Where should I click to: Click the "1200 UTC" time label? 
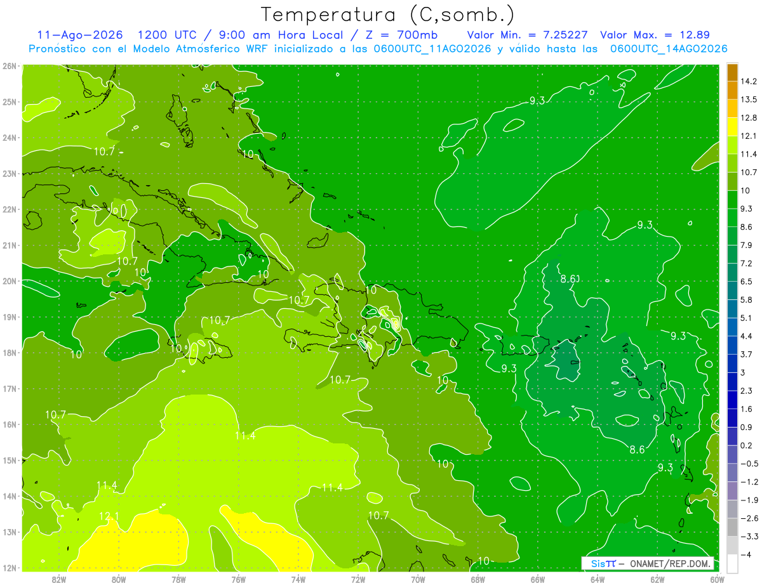pos(167,35)
